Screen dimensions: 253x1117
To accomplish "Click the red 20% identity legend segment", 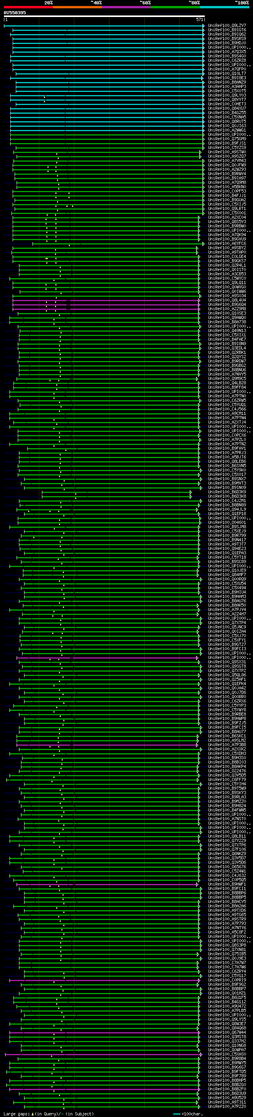I will click(x=28, y=7).
